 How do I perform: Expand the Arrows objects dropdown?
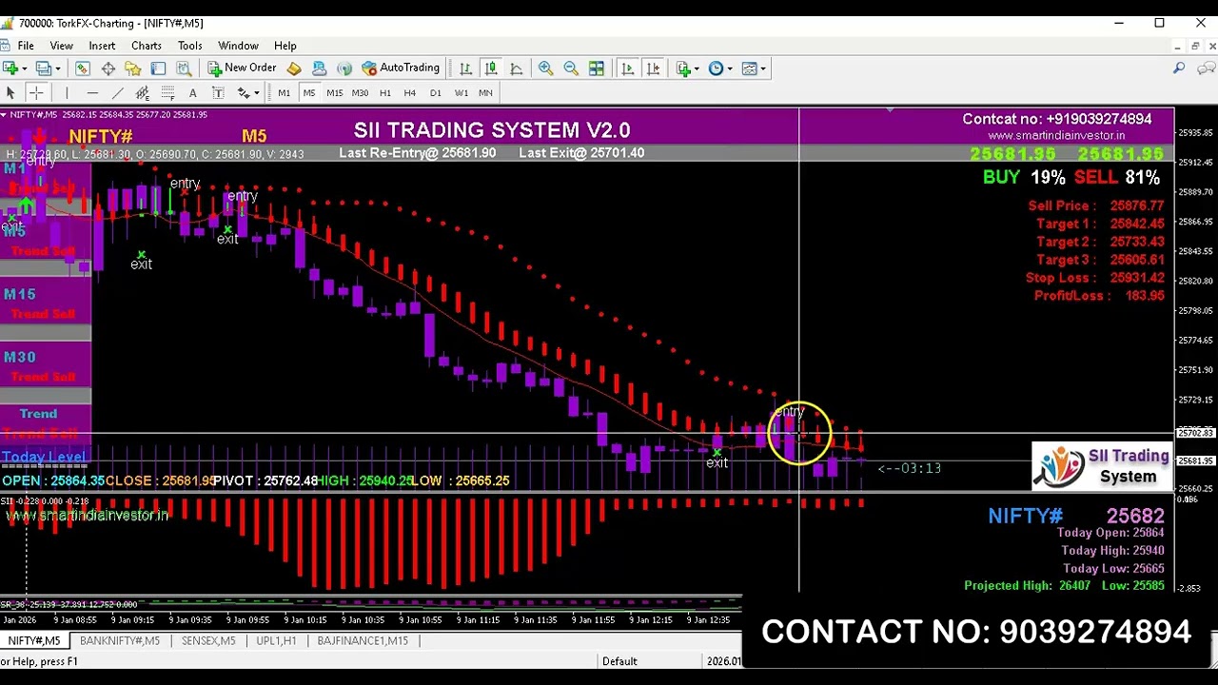coord(256,93)
